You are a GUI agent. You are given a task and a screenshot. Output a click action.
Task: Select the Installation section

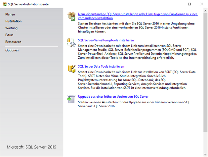click(x=14, y=21)
